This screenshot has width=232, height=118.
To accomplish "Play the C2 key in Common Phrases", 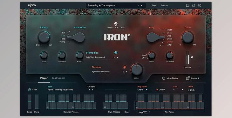I will pos(73,106).
